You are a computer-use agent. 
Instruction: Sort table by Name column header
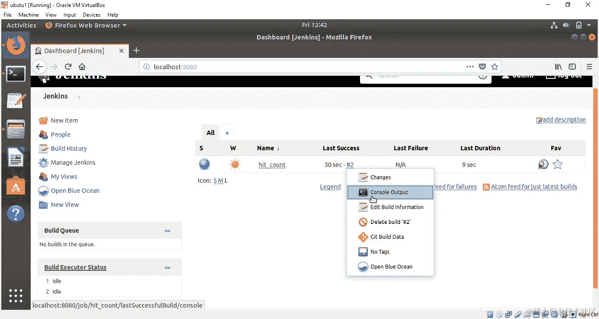point(268,148)
